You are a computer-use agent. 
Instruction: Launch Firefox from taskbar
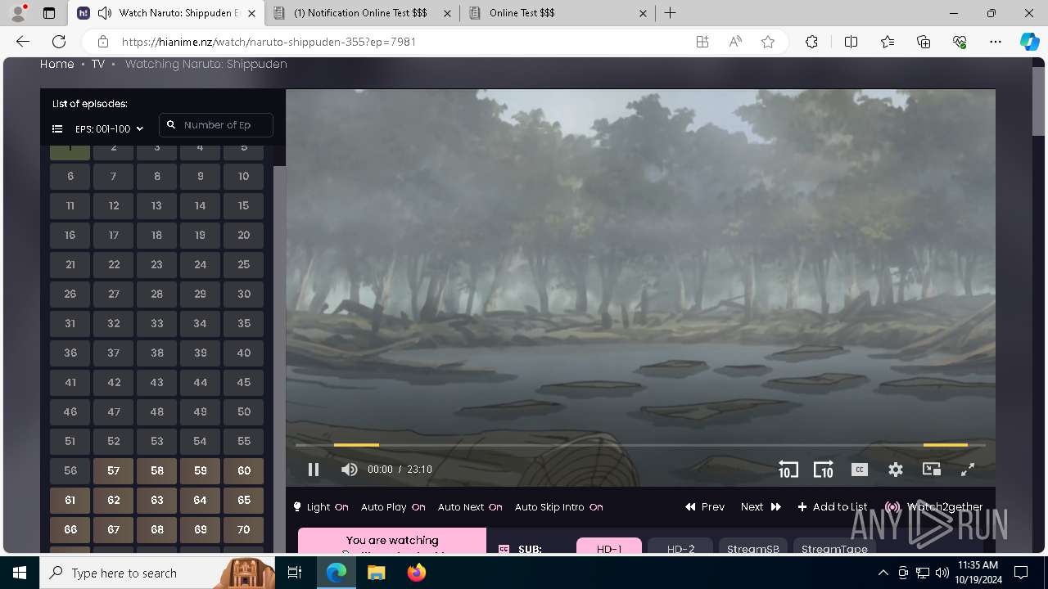[x=417, y=573]
